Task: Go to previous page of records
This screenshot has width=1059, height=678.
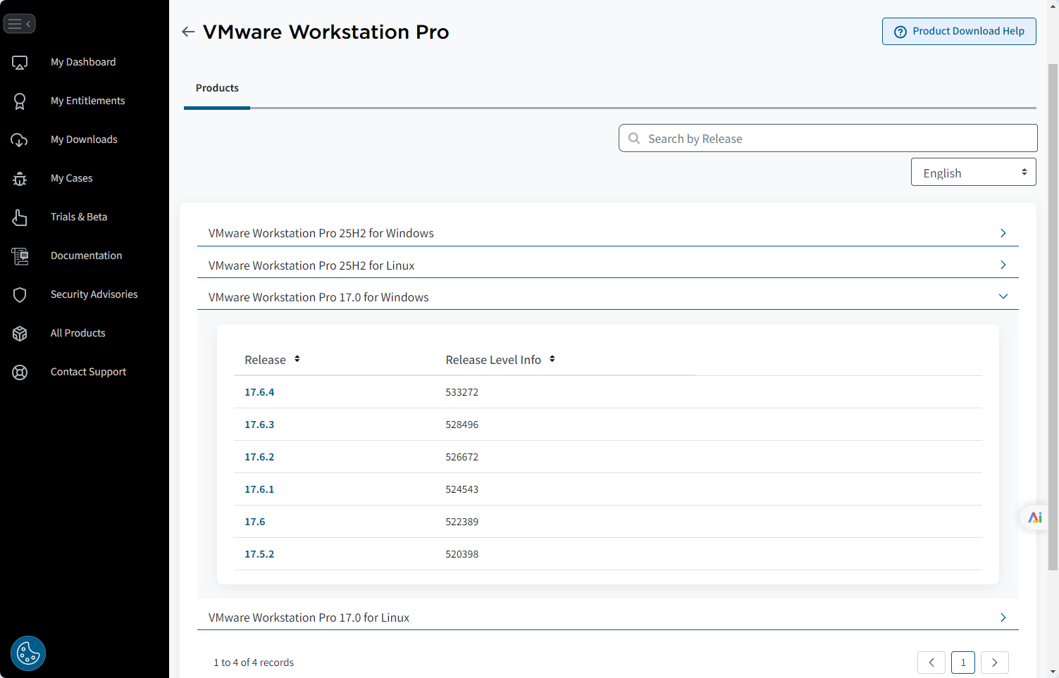Action: pyautogui.click(x=931, y=663)
